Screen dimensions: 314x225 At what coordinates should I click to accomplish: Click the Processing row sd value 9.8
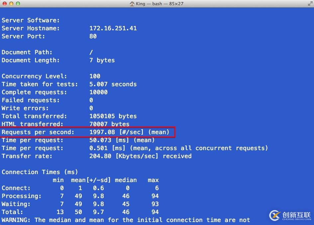click(x=98, y=196)
